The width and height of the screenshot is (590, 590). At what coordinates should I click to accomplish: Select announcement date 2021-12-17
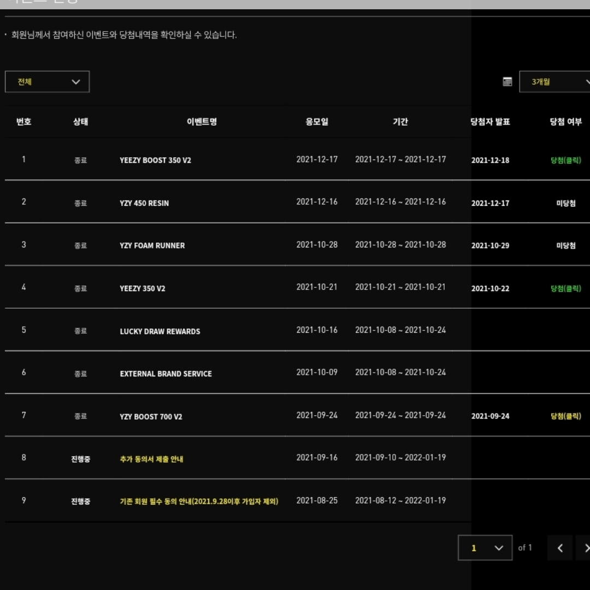coord(490,203)
